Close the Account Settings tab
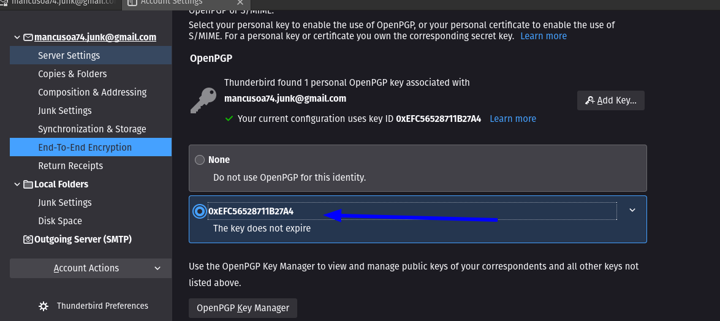This screenshot has height=321, width=720. click(240, 2)
